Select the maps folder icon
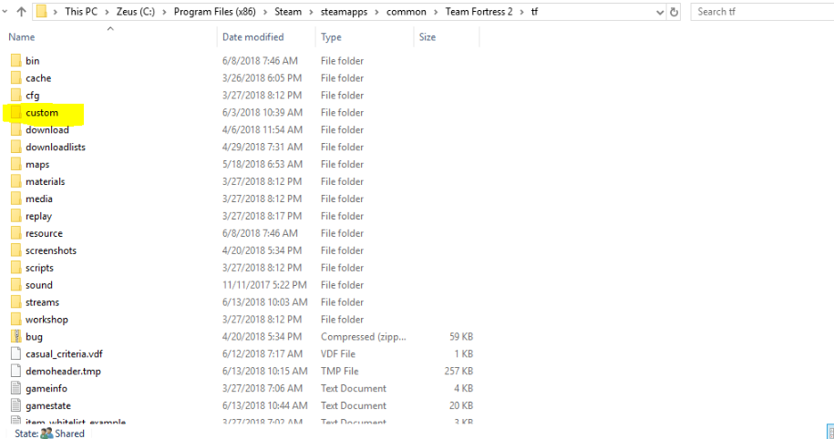The image size is (834, 439). 16,164
